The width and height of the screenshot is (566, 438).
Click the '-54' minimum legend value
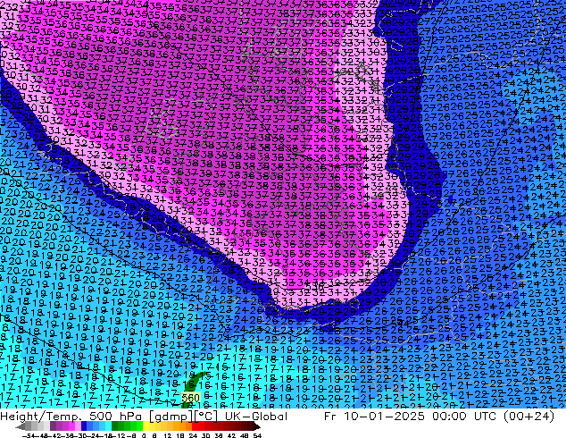click(28, 436)
